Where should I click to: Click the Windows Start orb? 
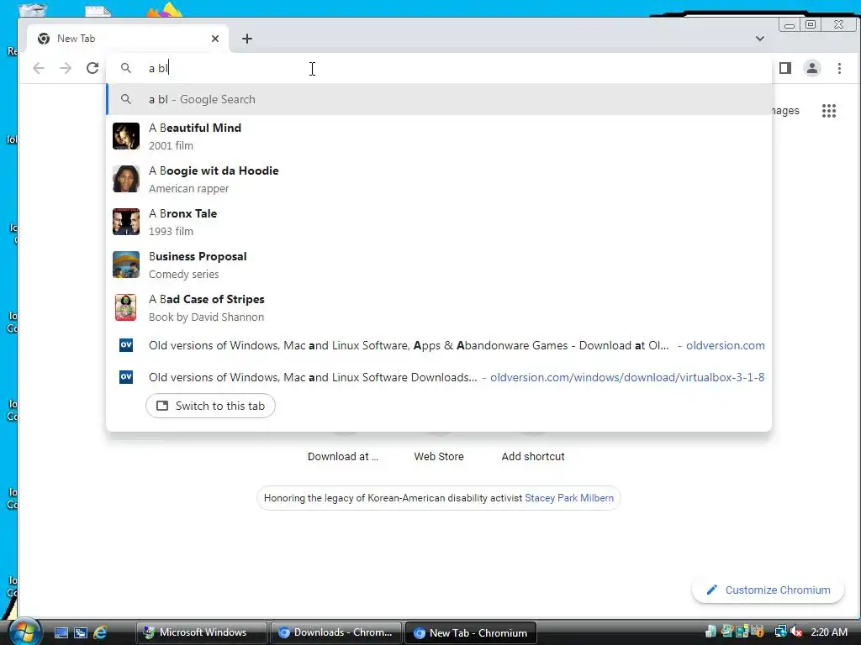click(x=24, y=632)
